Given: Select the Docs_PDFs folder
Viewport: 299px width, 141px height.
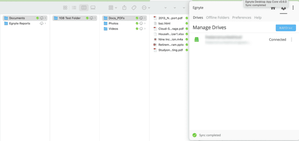Looking at the screenshot, I should [124, 18].
